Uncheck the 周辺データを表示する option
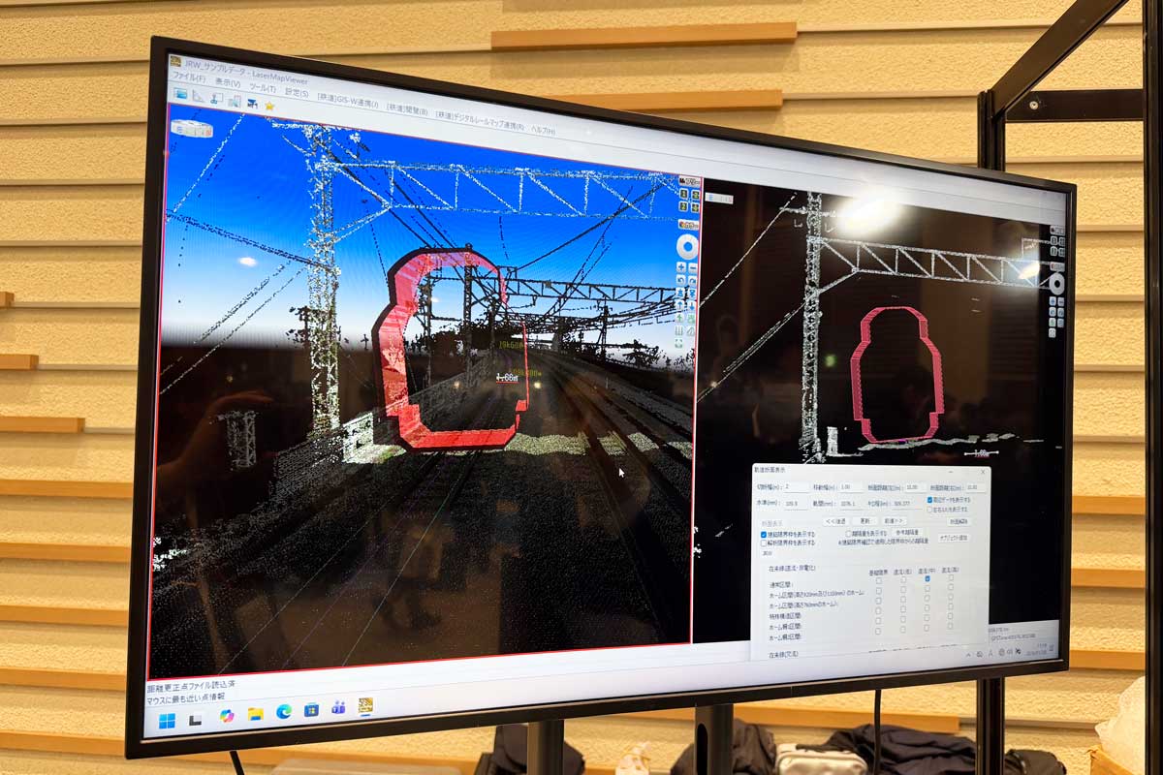This screenshot has height=775, width=1163. [928, 501]
